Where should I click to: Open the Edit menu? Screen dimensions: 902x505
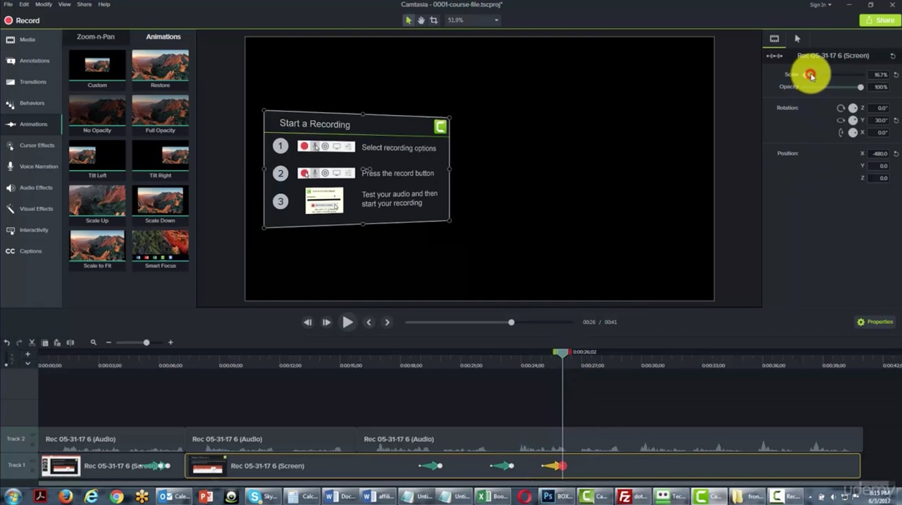pyautogui.click(x=24, y=5)
